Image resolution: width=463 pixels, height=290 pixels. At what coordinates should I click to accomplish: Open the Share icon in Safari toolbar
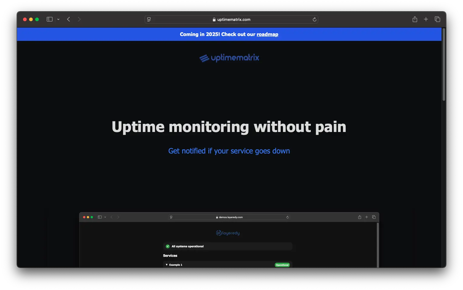[x=415, y=19]
